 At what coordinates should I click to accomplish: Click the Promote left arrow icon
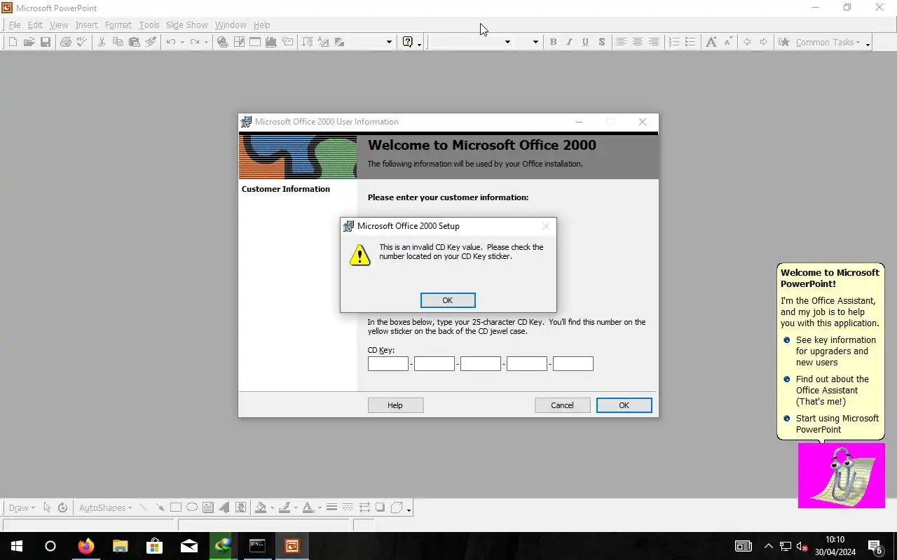point(747,42)
